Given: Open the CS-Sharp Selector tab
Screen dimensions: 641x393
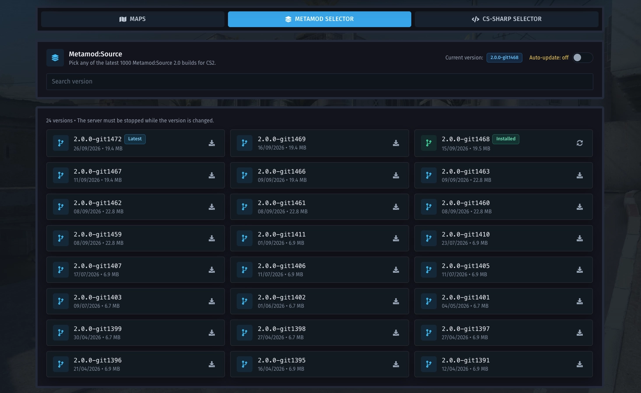Looking at the screenshot, I should pyautogui.click(x=507, y=19).
